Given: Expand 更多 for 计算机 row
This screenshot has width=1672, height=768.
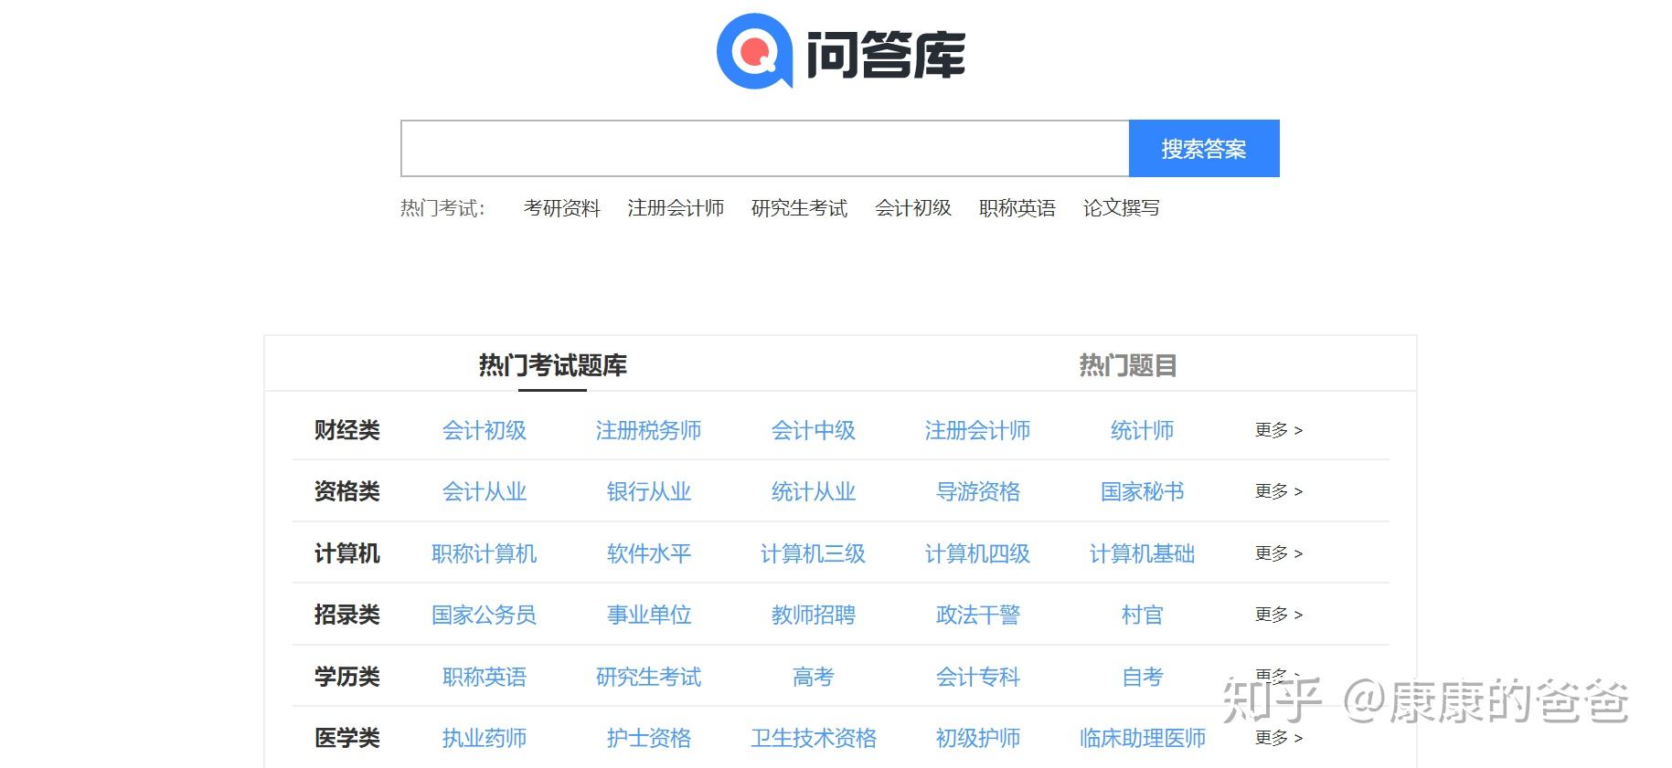Looking at the screenshot, I should (1279, 553).
